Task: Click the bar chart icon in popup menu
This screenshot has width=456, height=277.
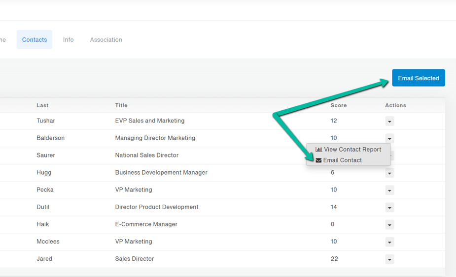Action: pos(318,150)
